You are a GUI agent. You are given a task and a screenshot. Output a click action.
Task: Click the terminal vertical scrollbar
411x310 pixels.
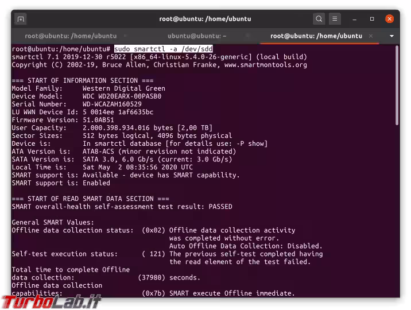click(x=397, y=86)
